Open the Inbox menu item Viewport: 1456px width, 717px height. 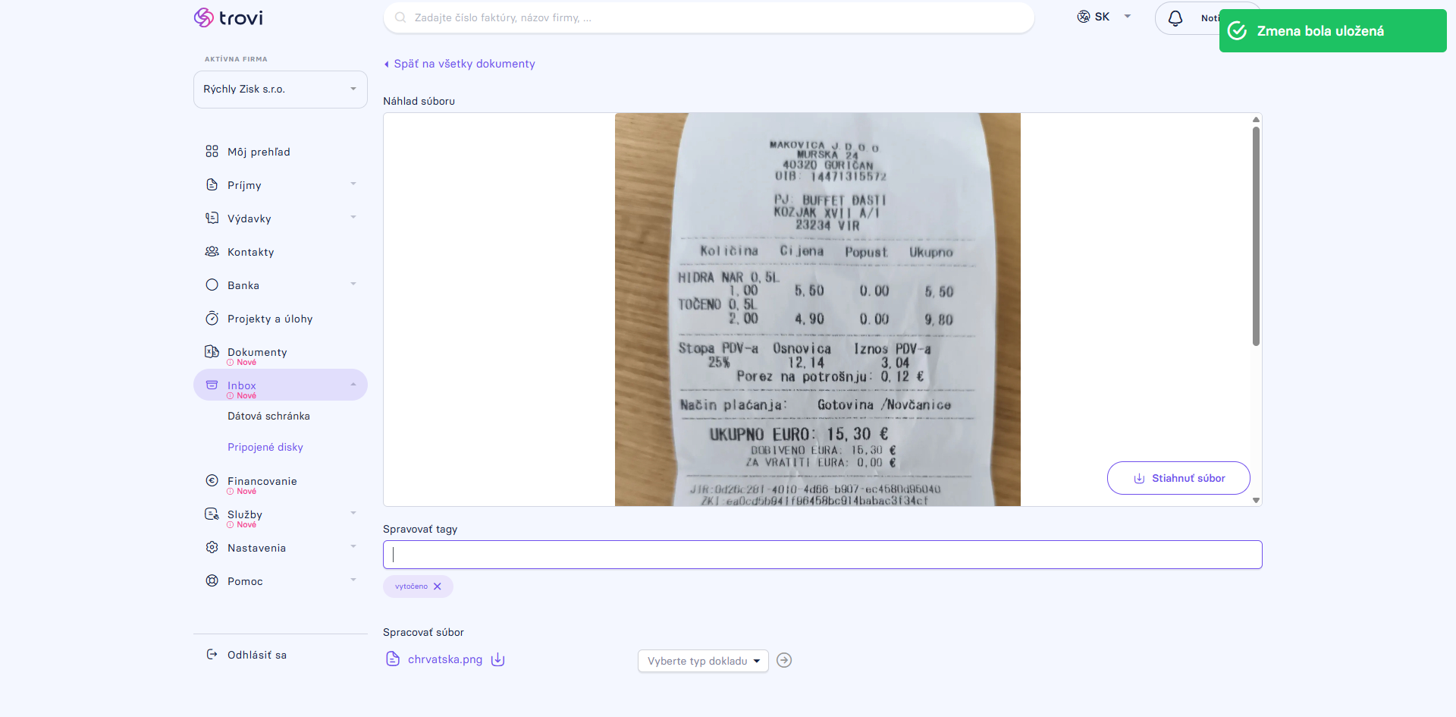coord(281,385)
